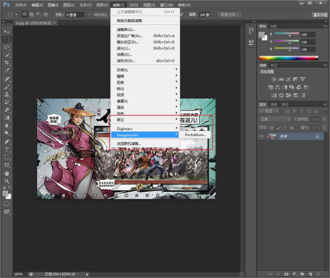
Task: Select the Rectangular Marquee tool
Action: [x=7, y=40]
